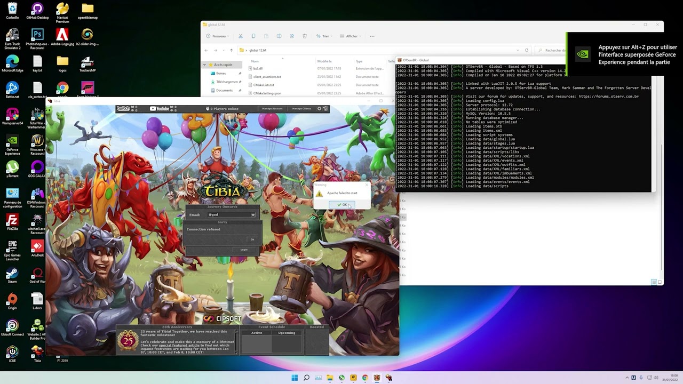Click the Email input field
This screenshot has height=384, width=683.
(x=231, y=215)
